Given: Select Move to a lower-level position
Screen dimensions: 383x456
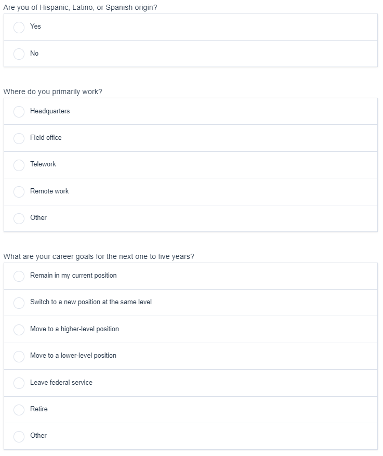Looking at the screenshot, I should pyautogui.click(x=19, y=356).
